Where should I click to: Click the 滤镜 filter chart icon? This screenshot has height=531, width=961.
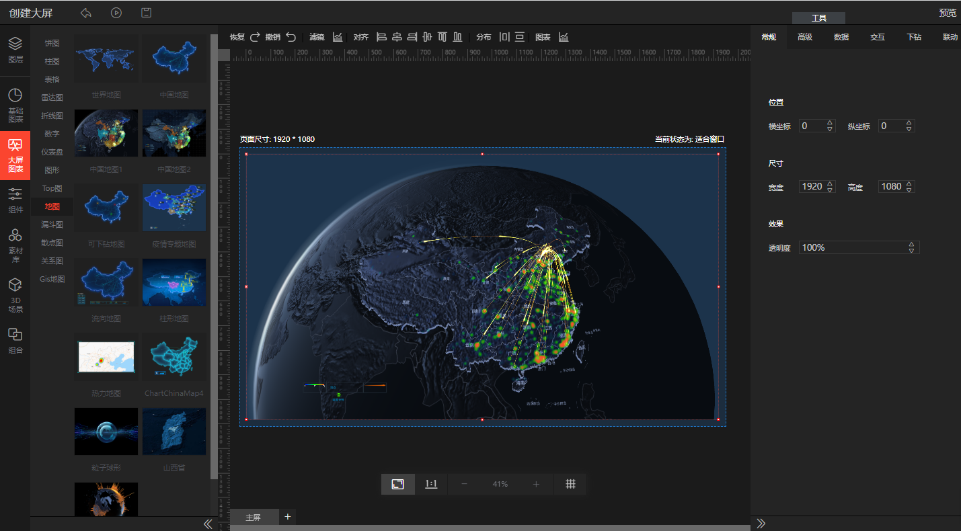click(338, 37)
